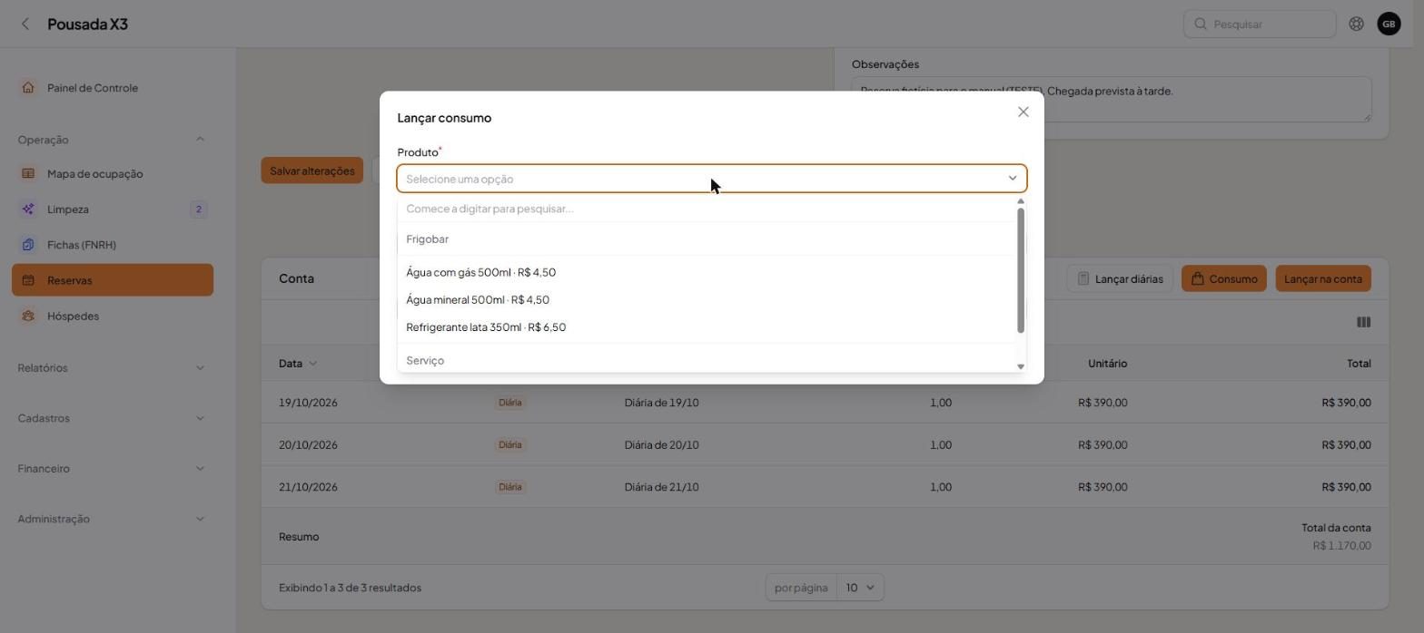Click the search magnifier icon
Viewport: 1424px width, 633px height.
click(x=1200, y=24)
